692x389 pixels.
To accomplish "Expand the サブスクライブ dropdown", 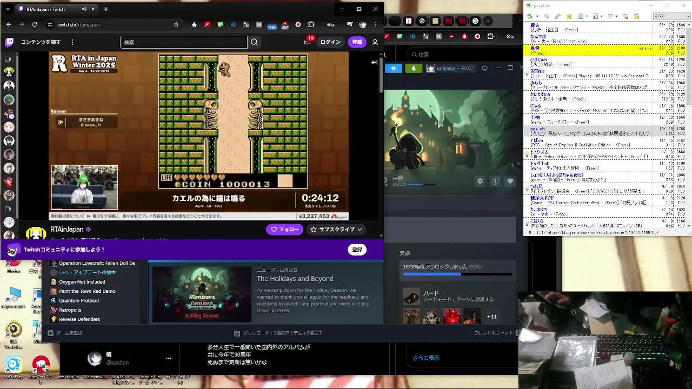I will coord(336,230).
